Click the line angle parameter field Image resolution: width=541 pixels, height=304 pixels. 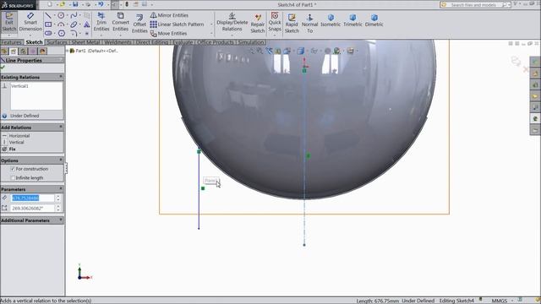(x=33, y=209)
